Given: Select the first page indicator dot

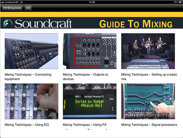Looking at the screenshot, I should [87, 129].
